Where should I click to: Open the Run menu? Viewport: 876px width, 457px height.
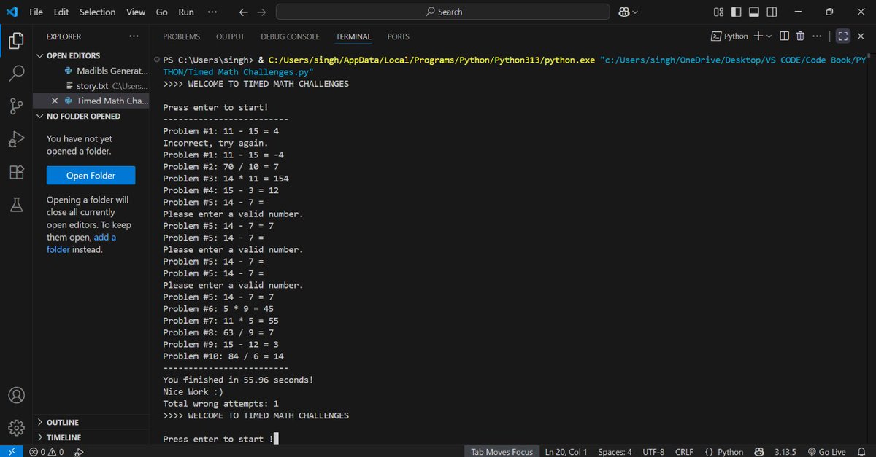pyautogui.click(x=186, y=12)
